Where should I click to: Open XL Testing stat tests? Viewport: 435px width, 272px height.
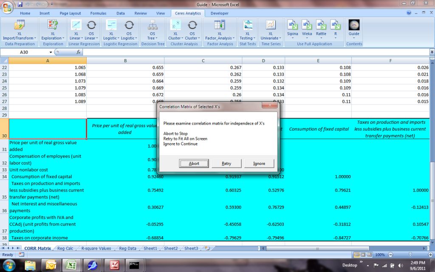pyautogui.click(x=248, y=30)
